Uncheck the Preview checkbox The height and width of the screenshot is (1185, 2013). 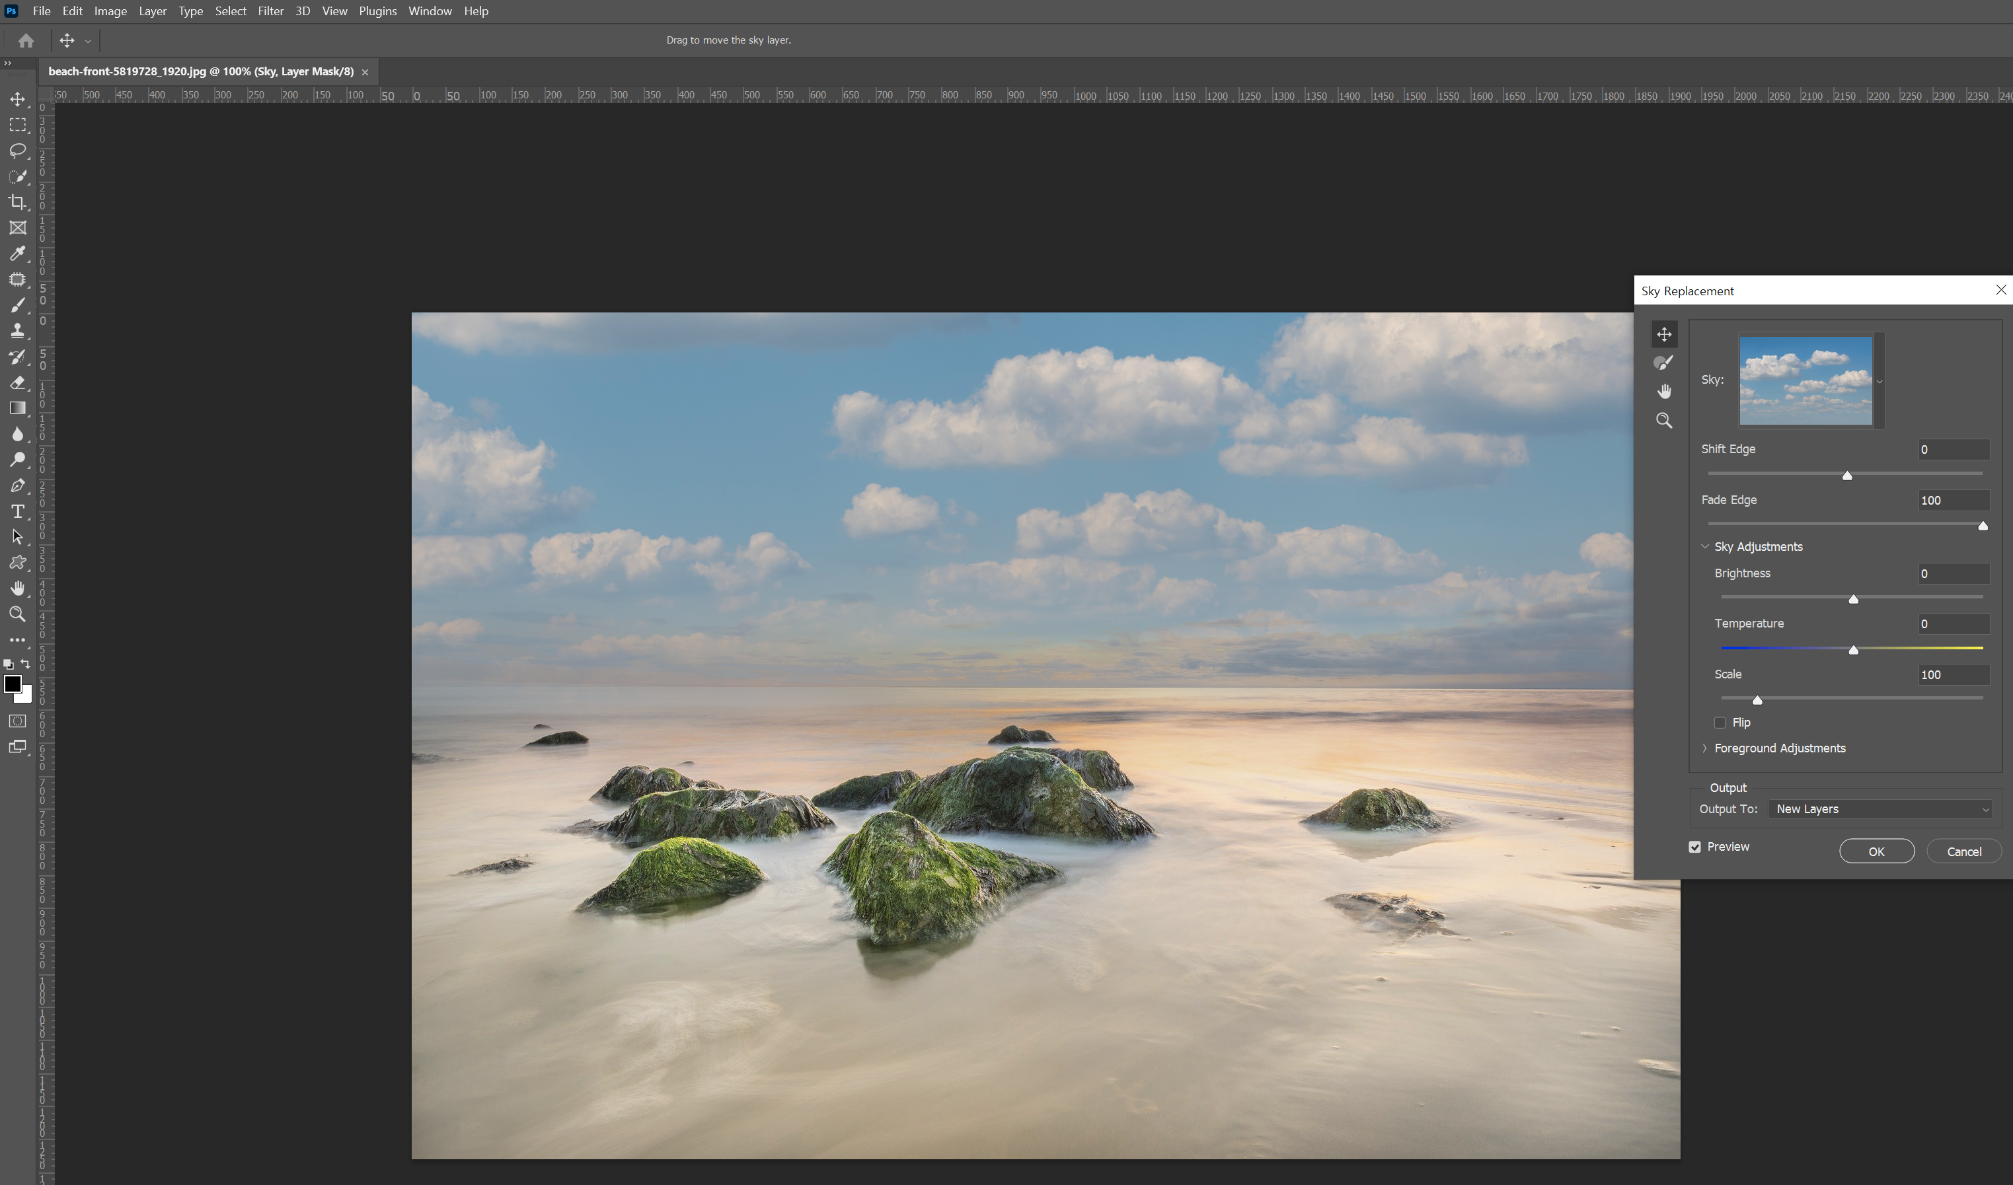tap(1695, 846)
